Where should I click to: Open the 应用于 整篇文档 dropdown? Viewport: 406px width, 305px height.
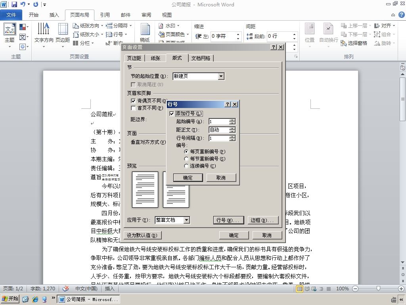pyautogui.click(x=186, y=220)
